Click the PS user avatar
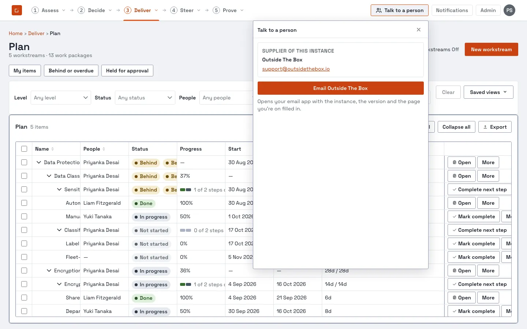The image size is (527, 329). tap(509, 10)
